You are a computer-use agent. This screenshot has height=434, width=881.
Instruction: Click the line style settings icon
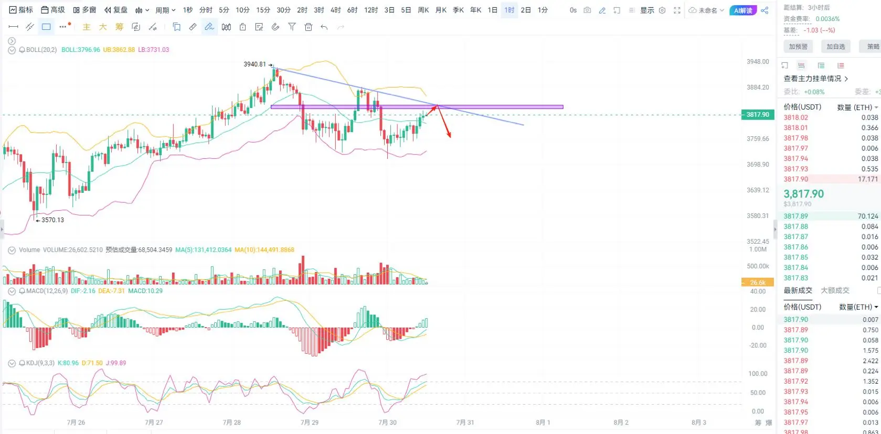click(x=153, y=27)
